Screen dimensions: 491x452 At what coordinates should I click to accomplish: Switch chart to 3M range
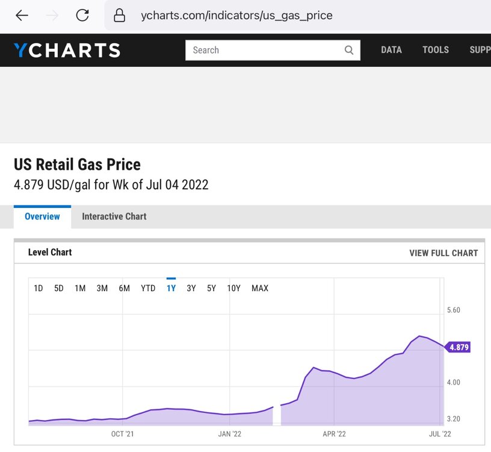(x=102, y=288)
